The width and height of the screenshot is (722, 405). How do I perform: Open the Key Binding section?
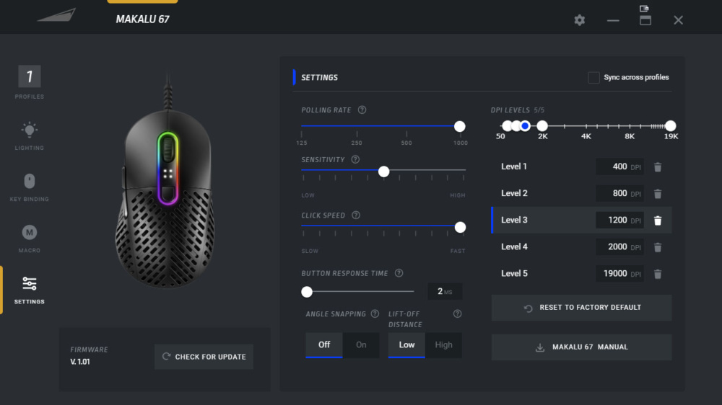(30, 187)
